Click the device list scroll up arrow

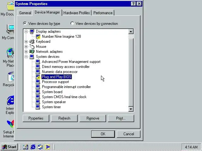click(x=131, y=31)
